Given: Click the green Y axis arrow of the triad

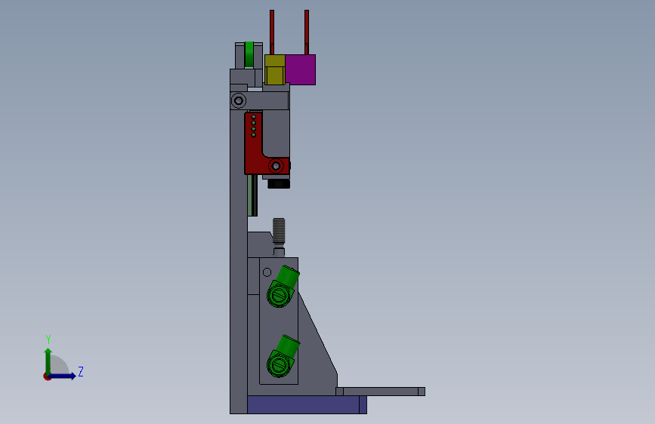Looking at the screenshot, I should (x=48, y=361).
